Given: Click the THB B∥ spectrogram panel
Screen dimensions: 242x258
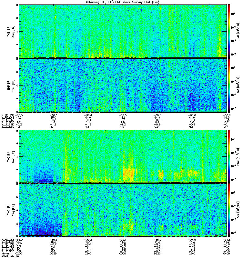Looking at the screenshot, I should (123, 85).
